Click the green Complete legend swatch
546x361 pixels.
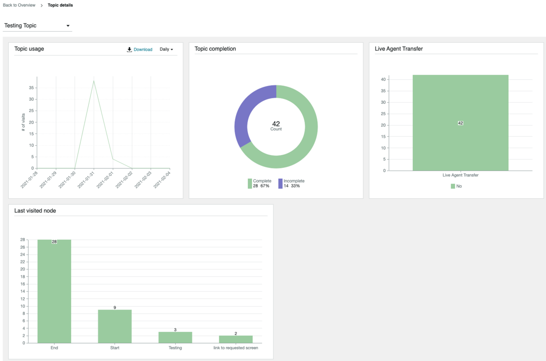coord(250,184)
